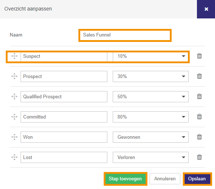Click the Sales Funnel name field

pyautogui.click(x=125, y=35)
